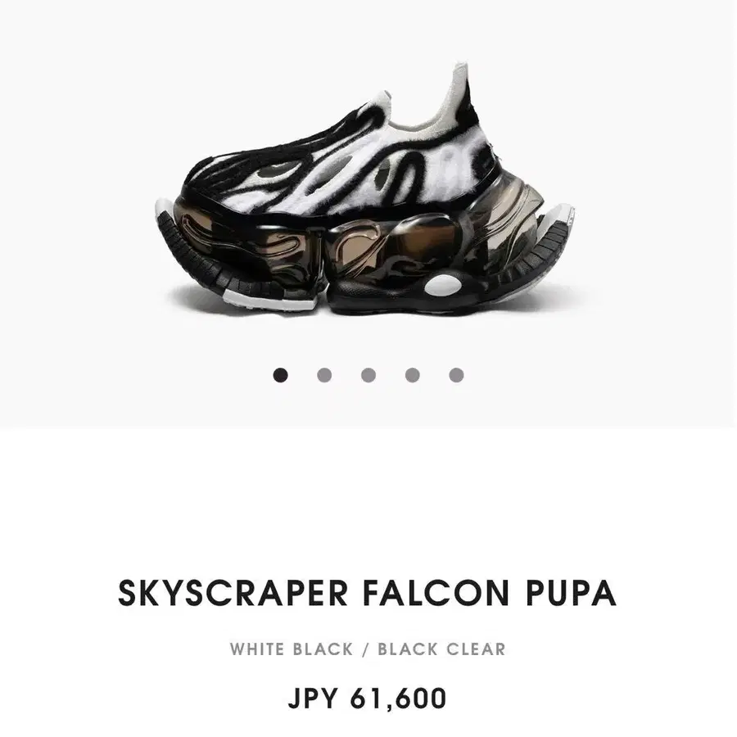737x737 pixels.
Task: Click the JPY 61,600 price text
Action: 367,698
